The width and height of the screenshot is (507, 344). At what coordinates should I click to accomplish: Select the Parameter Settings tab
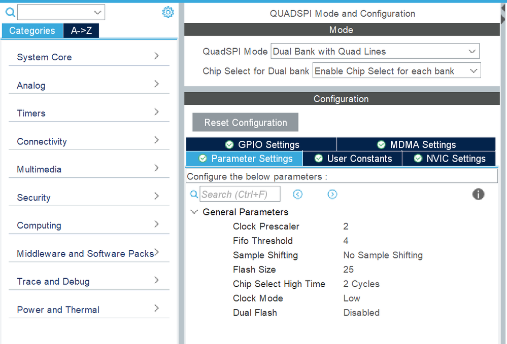pyautogui.click(x=245, y=159)
